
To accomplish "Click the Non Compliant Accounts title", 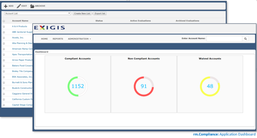I will pos(144,59).
